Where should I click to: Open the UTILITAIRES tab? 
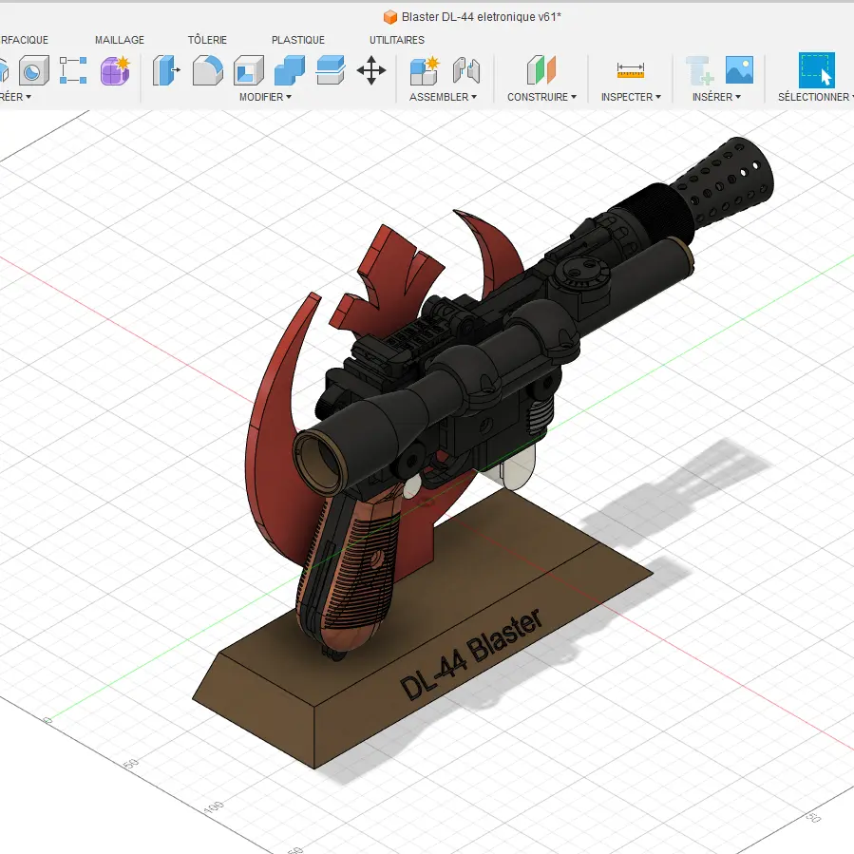[x=396, y=40]
